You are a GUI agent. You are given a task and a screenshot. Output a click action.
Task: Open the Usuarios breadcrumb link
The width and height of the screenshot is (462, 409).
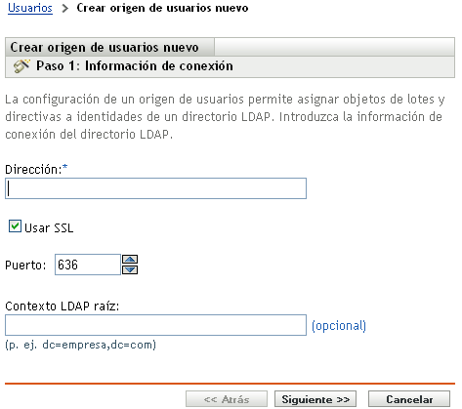point(30,8)
